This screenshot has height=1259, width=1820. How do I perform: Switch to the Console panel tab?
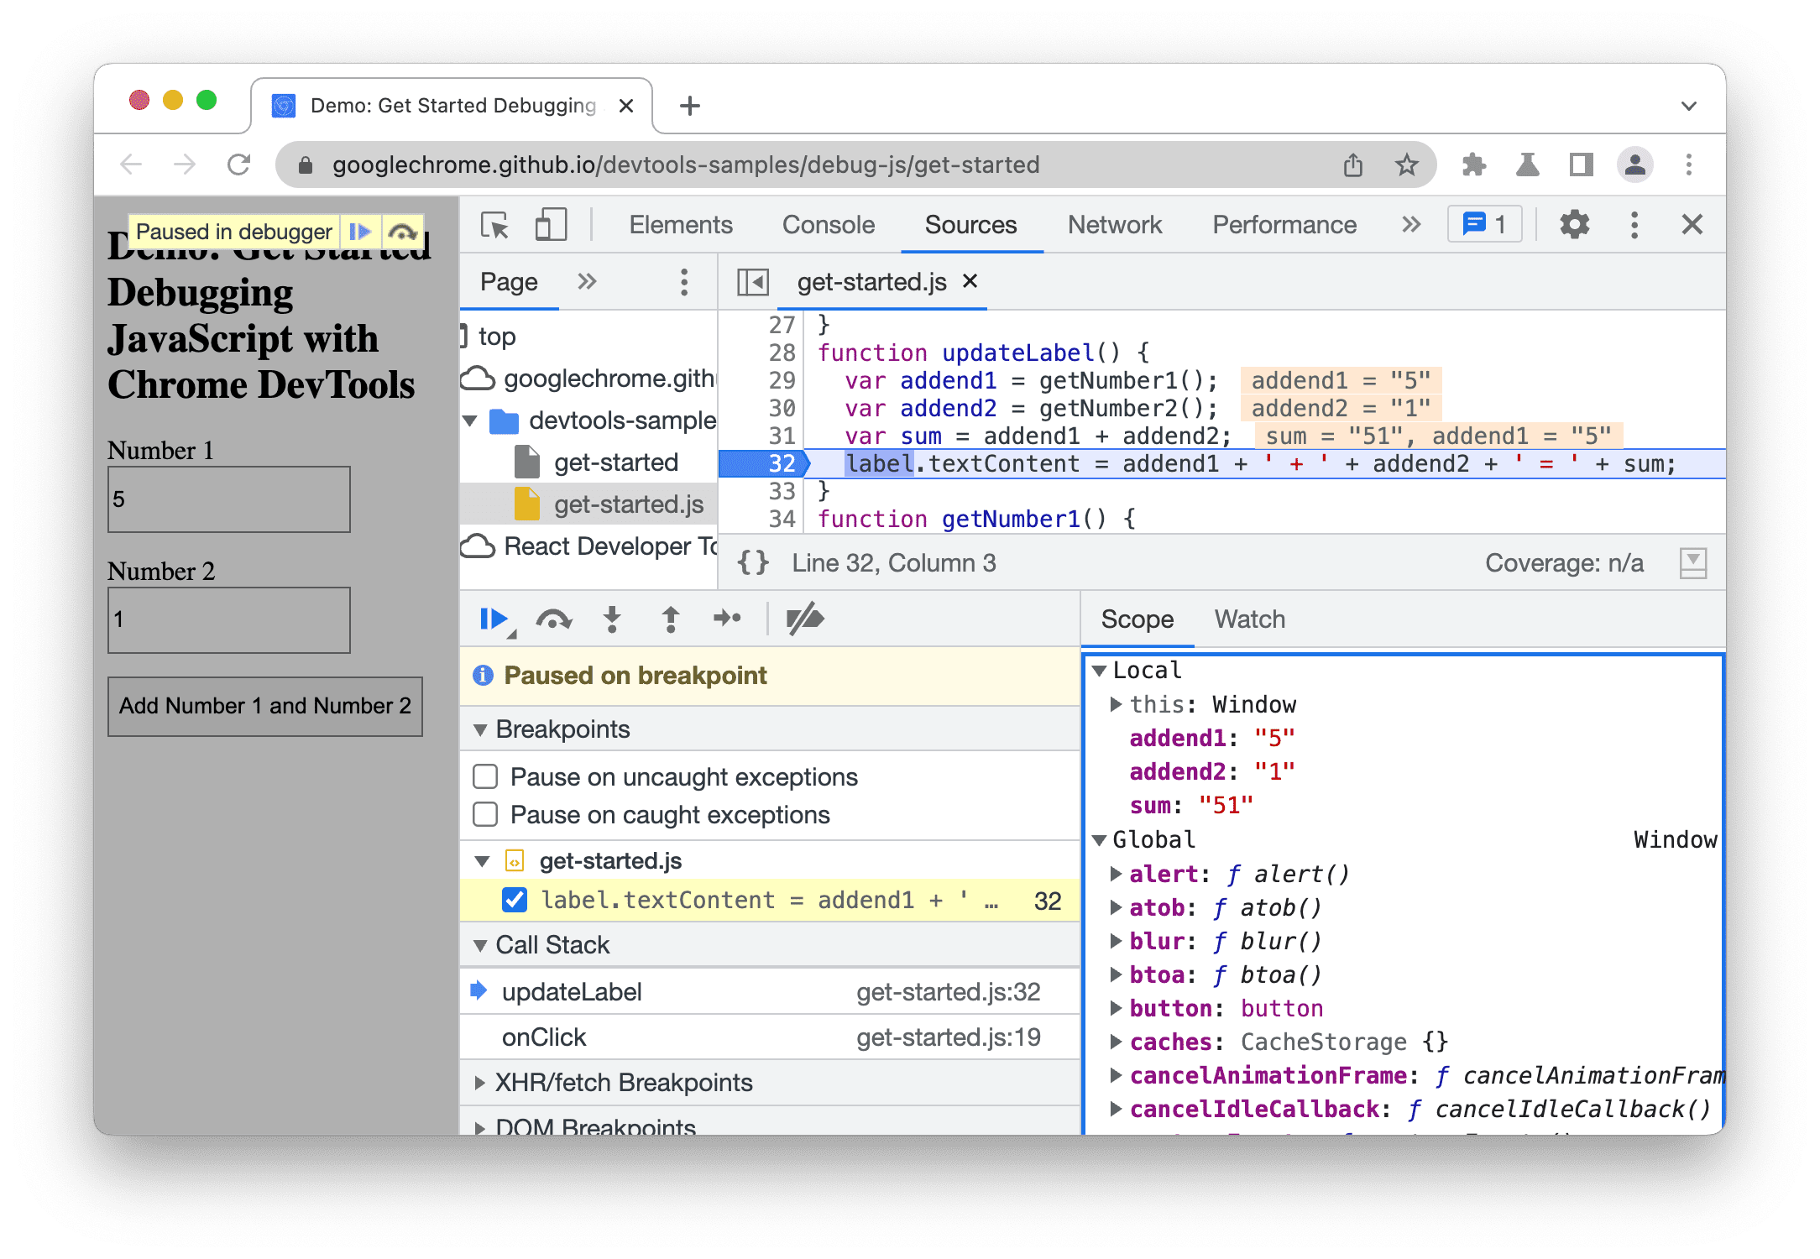(829, 225)
